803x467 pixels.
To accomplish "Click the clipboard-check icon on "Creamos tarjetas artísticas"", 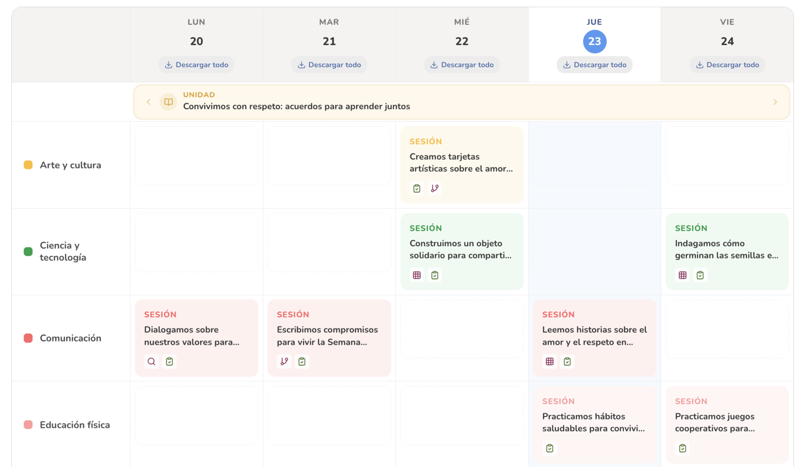I will (417, 188).
